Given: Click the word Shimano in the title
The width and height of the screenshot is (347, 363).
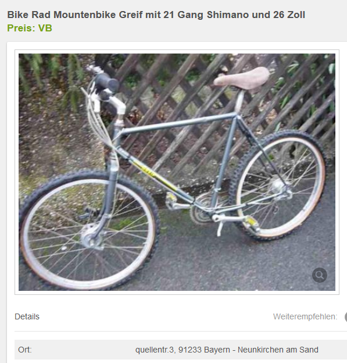Looking at the screenshot, I should [228, 15].
